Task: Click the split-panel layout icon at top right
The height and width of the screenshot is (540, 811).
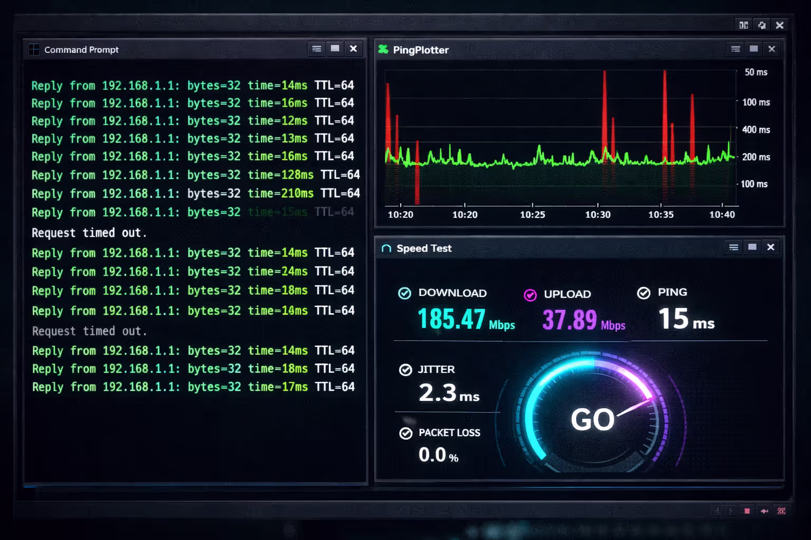Action: 743,25
